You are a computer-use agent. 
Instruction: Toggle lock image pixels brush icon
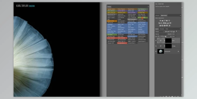(160, 36)
